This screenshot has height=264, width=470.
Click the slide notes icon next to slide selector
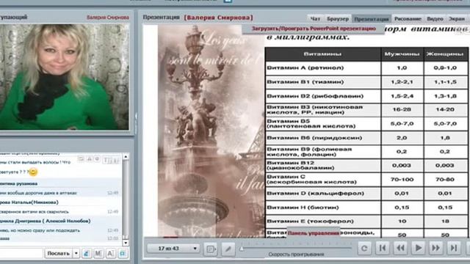pyautogui.click(x=211, y=249)
